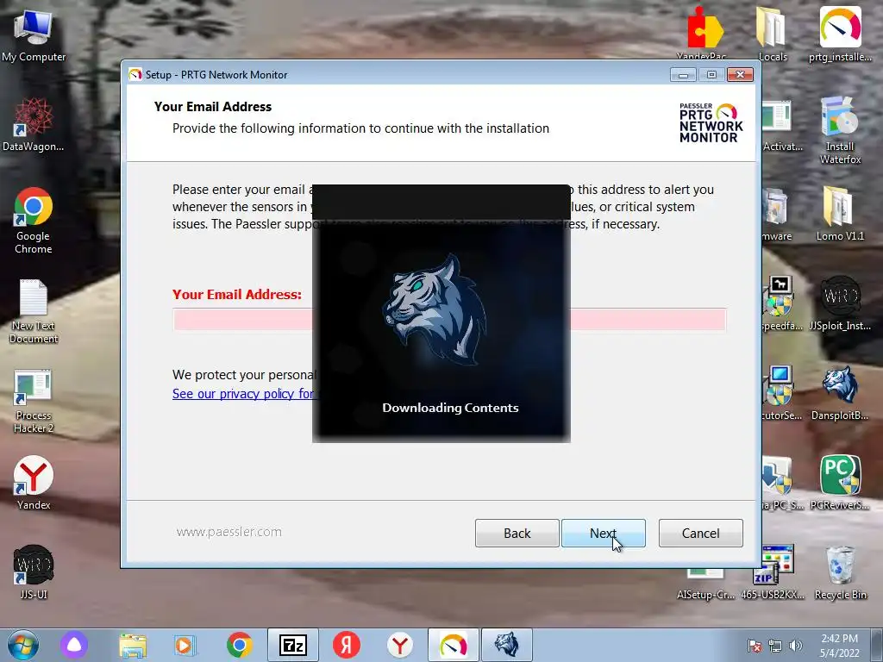Open 465-USB2KX zip file icon
Screen dimensions: 883x662
(773, 574)
